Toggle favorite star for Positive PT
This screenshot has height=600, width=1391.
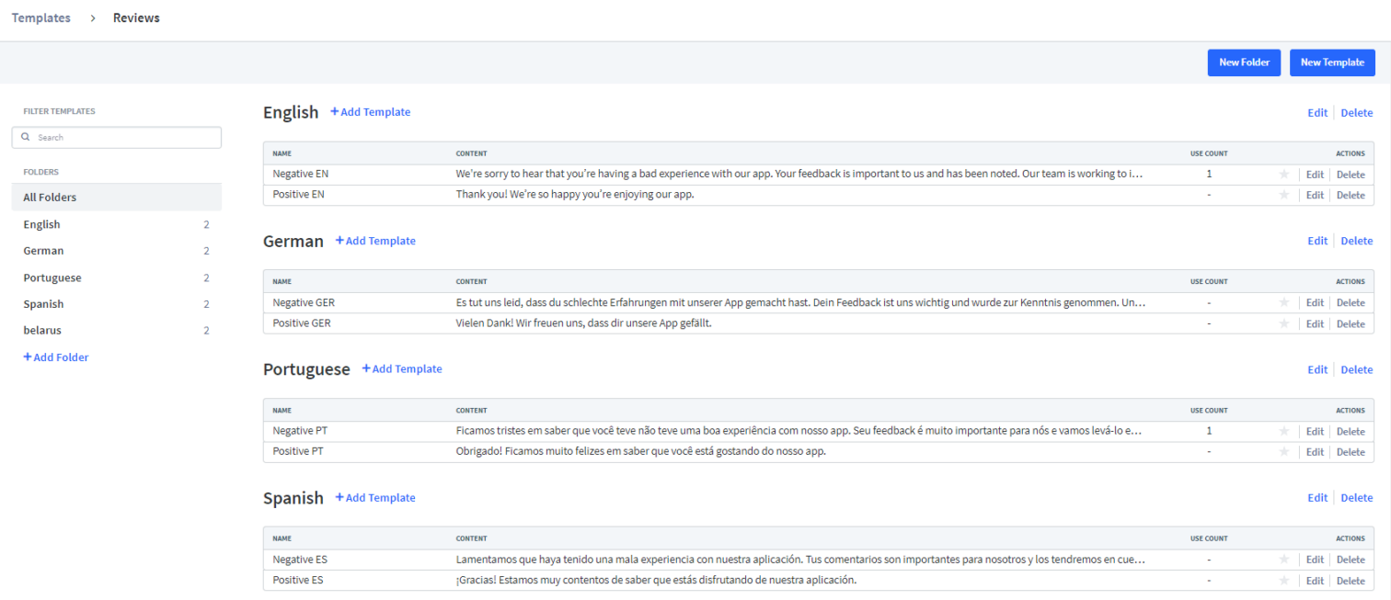pos(1283,452)
